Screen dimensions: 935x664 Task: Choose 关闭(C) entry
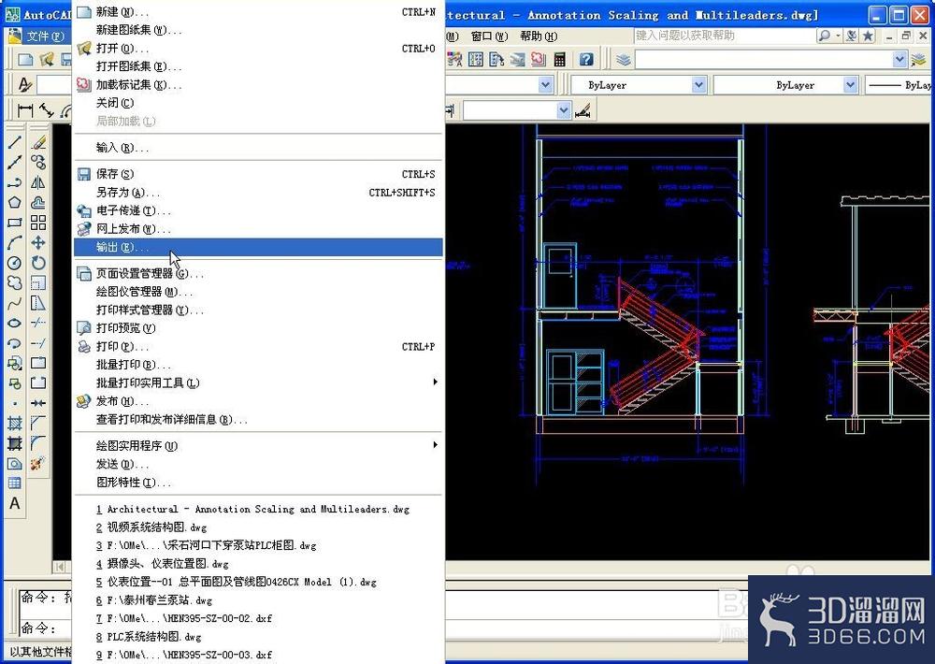tap(258, 103)
